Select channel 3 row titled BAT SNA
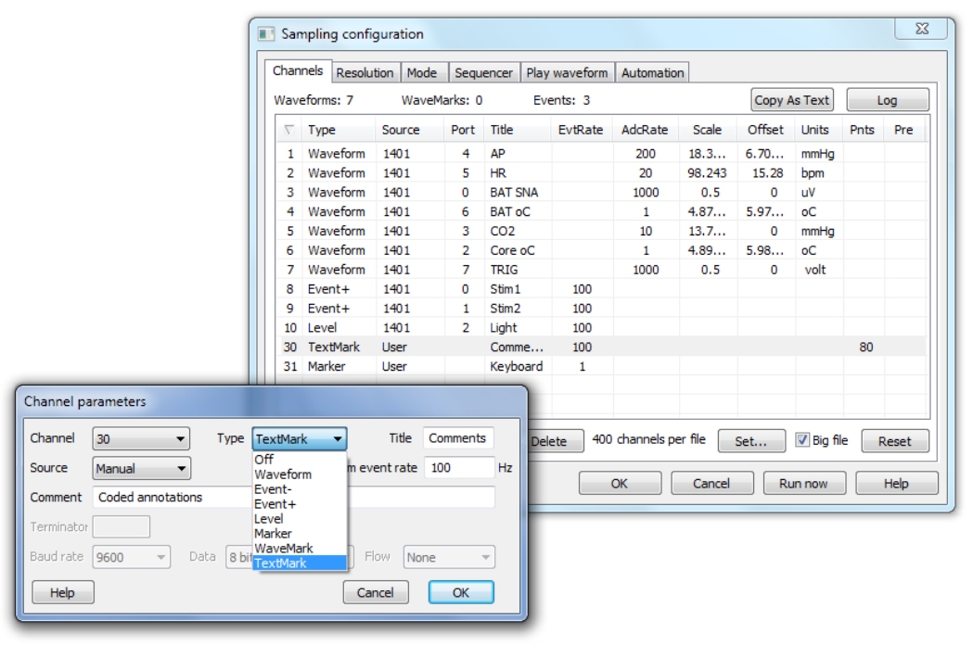The width and height of the screenshot is (973, 645). [x=602, y=192]
